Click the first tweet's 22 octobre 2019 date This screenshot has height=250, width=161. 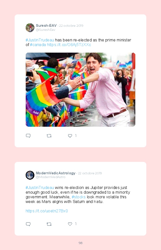tap(71, 26)
